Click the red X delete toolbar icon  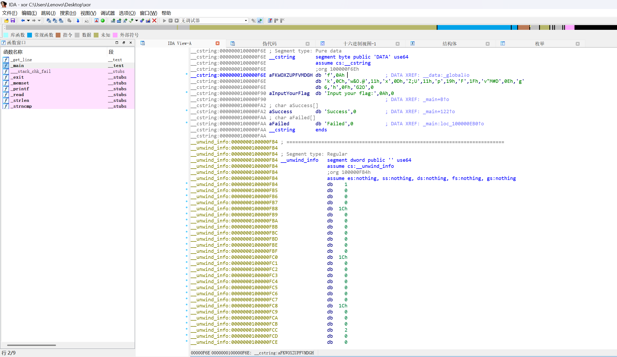point(154,21)
